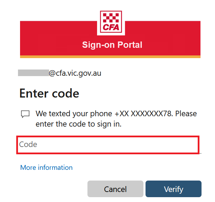Click the Sign-on Portal banner title

(x=112, y=45)
